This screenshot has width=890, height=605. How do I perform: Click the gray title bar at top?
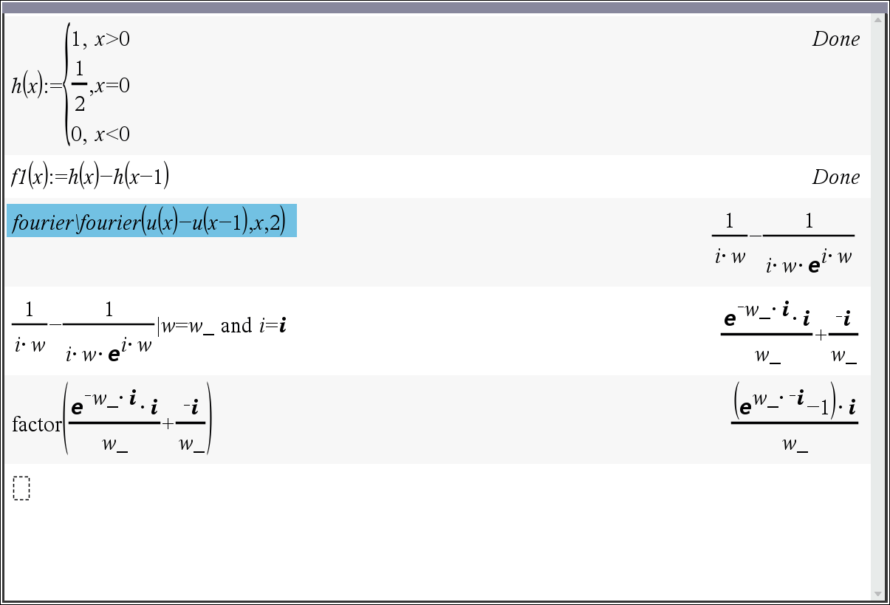443,7
